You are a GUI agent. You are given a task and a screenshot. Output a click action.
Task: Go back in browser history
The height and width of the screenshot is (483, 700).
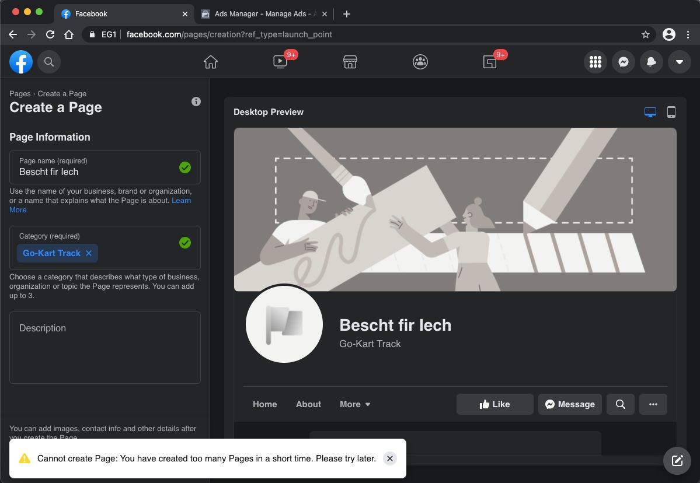point(13,34)
